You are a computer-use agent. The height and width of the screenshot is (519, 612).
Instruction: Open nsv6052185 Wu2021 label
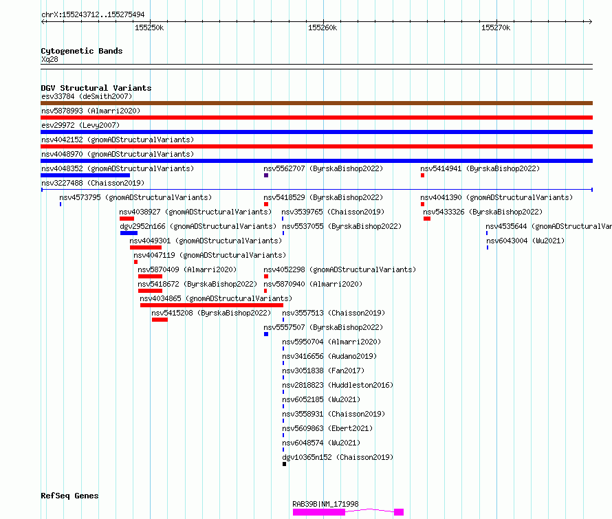coord(321,399)
